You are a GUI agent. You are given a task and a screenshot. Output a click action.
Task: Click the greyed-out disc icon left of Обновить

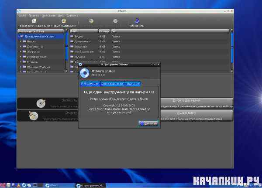coord(115,21)
